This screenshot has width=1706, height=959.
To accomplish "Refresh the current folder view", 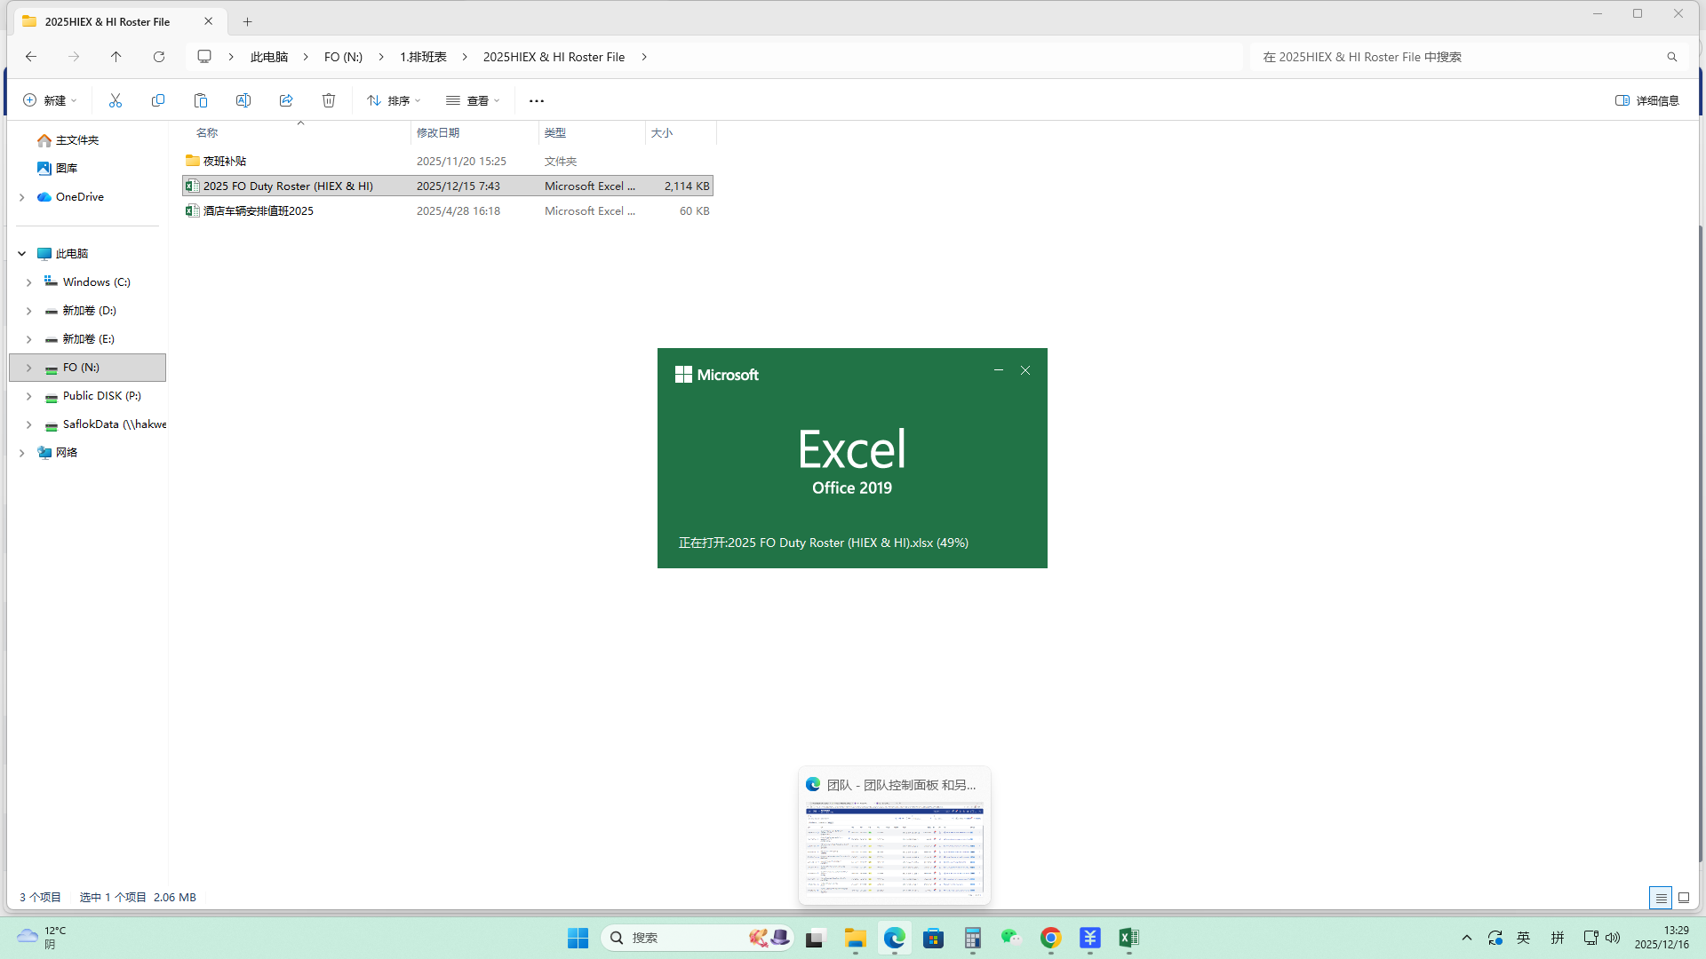I will click(x=159, y=57).
